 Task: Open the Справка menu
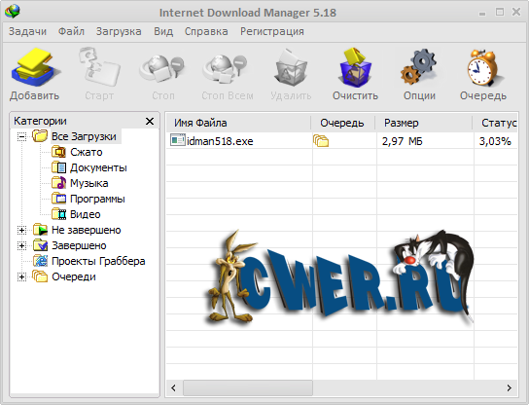[x=206, y=31]
